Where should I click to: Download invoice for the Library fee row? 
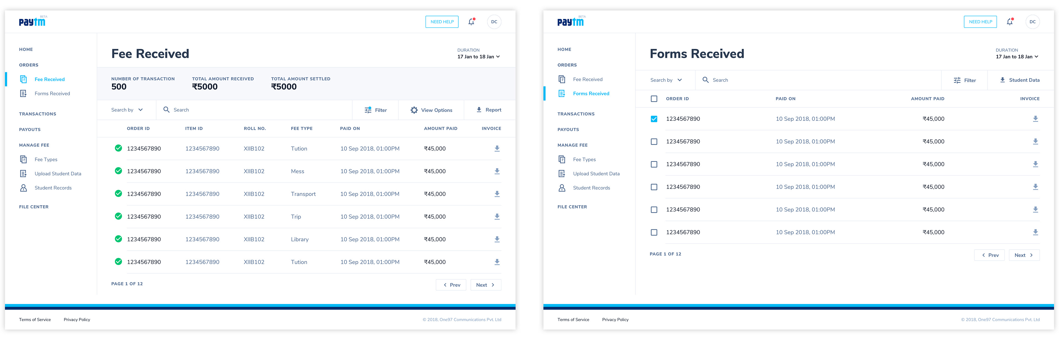(497, 239)
